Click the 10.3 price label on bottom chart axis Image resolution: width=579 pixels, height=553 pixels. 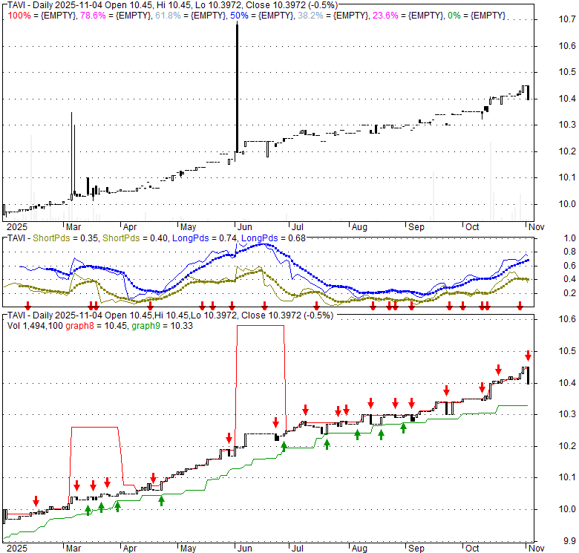[x=567, y=414]
